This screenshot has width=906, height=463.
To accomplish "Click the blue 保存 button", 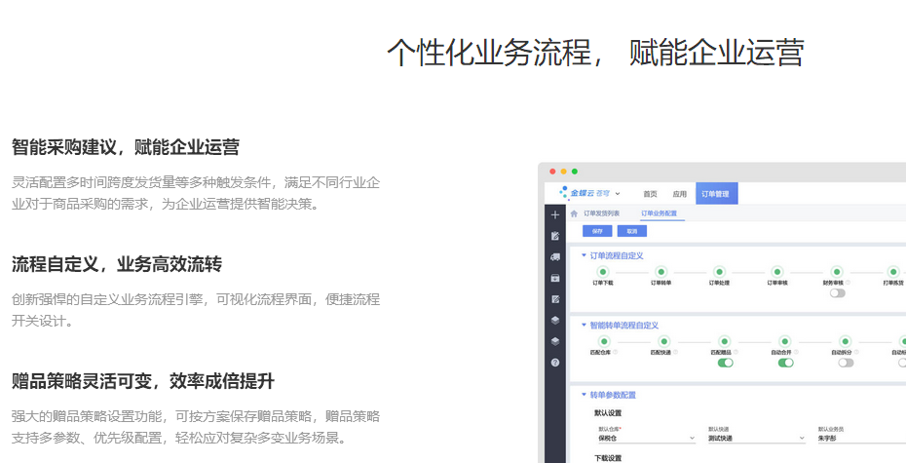I will coord(597,232).
